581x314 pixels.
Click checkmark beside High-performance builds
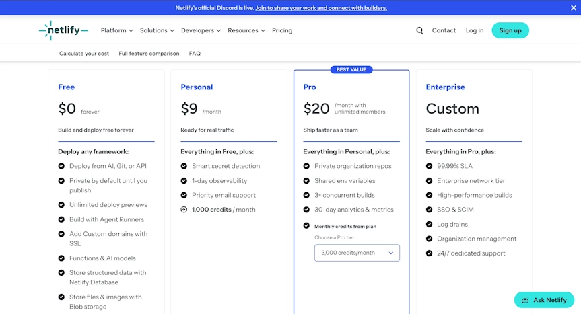(429, 195)
